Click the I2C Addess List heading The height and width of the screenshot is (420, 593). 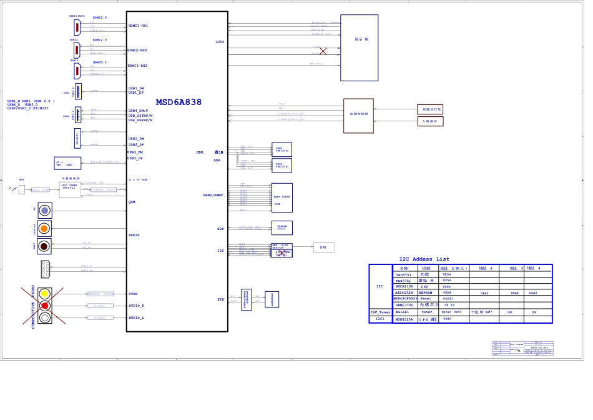424,259
